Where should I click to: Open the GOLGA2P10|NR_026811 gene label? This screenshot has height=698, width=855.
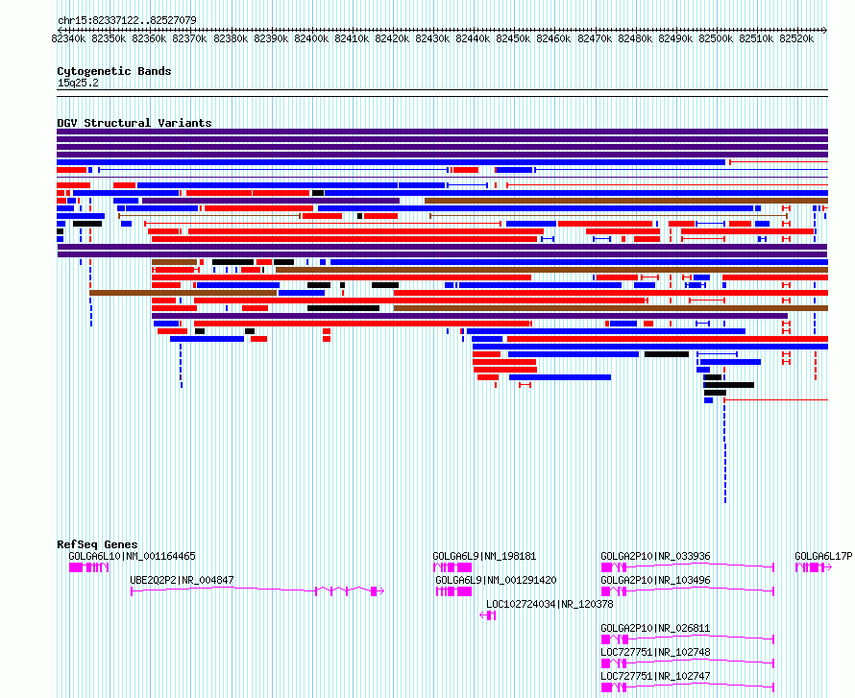(x=655, y=628)
